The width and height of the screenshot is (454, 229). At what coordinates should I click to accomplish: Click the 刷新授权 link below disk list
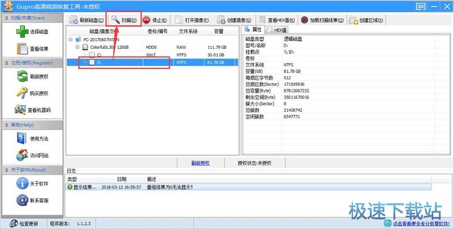[x=200, y=163]
